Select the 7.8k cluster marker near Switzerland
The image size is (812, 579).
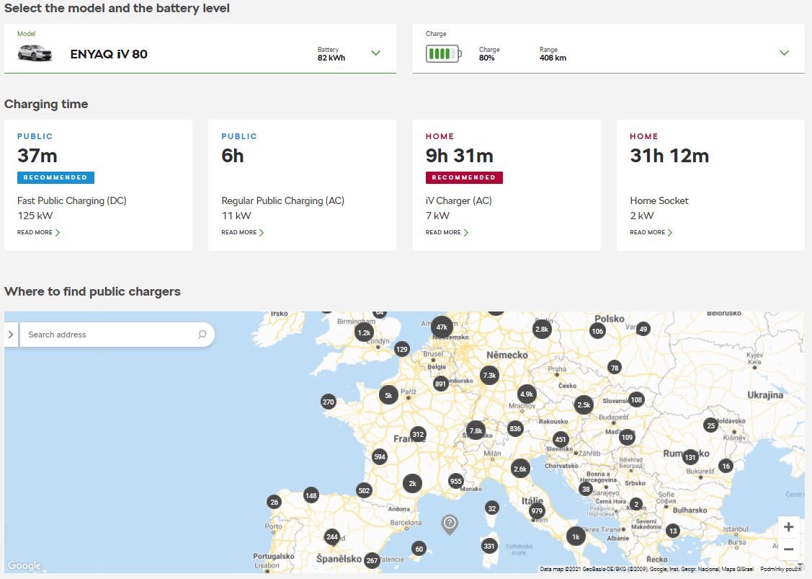click(476, 430)
